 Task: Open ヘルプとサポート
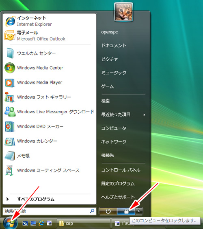(118, 197)
